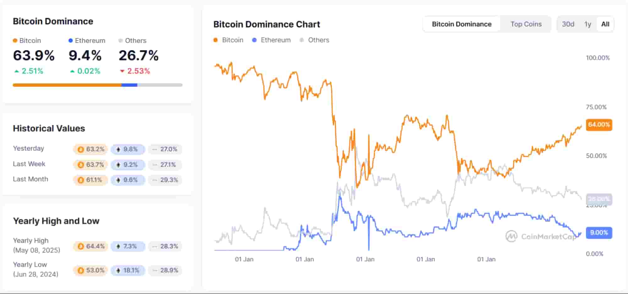Screen dimensions: 628x294
Task: Set chart range to 1y
Action: 587,24
